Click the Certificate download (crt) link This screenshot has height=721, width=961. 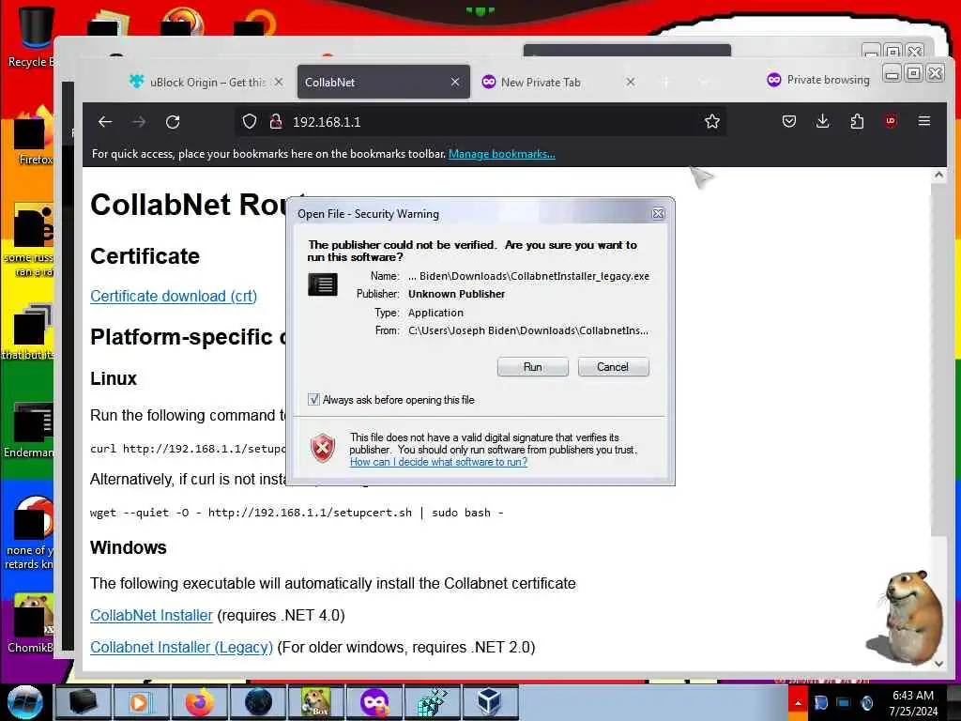[x=174, y=296]
